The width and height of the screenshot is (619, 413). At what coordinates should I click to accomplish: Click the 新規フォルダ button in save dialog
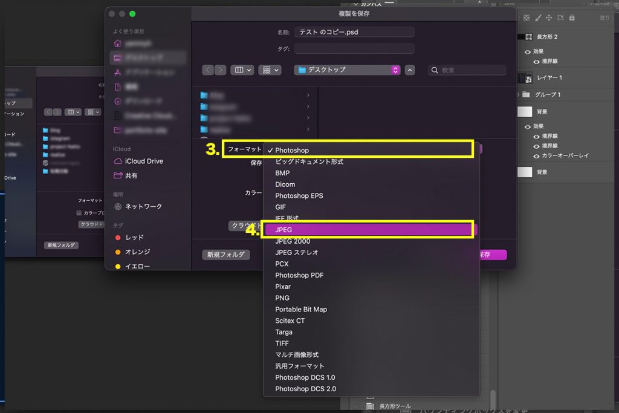pyautogui.click(x=226, y=255)
